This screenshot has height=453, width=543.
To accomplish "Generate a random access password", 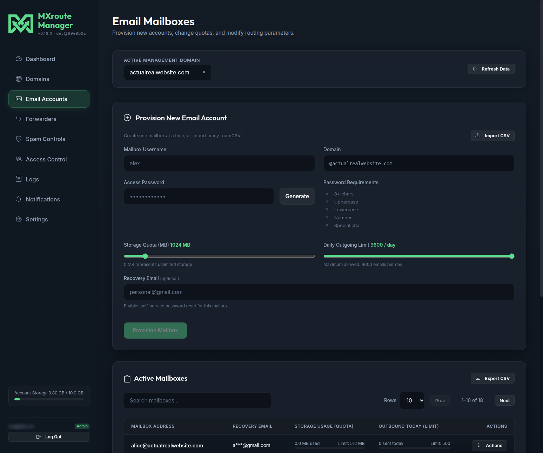I will pyautogui.click(x=297, y=196).
